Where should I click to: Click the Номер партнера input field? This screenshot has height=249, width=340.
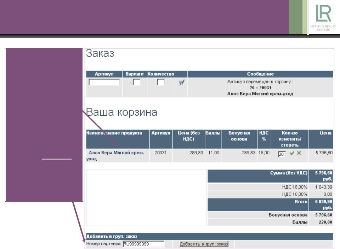(144, 244)
